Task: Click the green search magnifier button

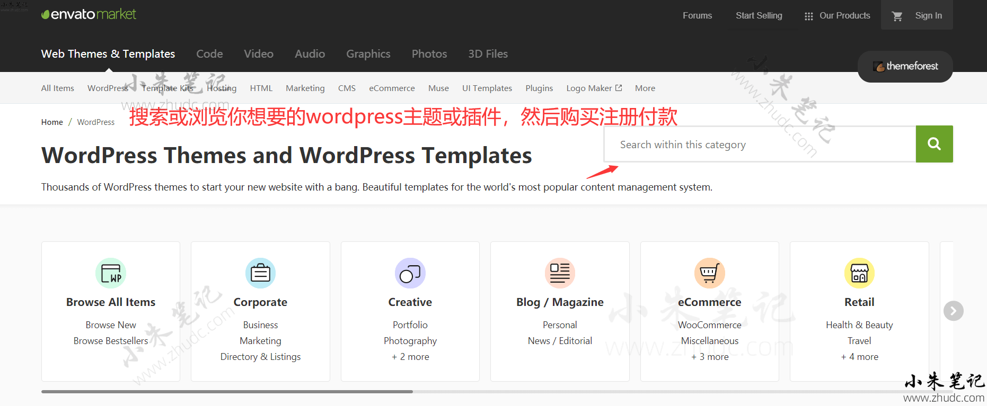Action: tap(934, 144)
